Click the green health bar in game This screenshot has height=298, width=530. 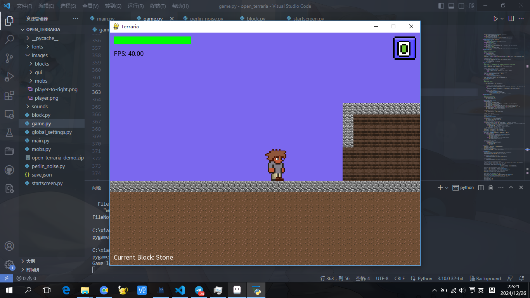click(152, 40)
